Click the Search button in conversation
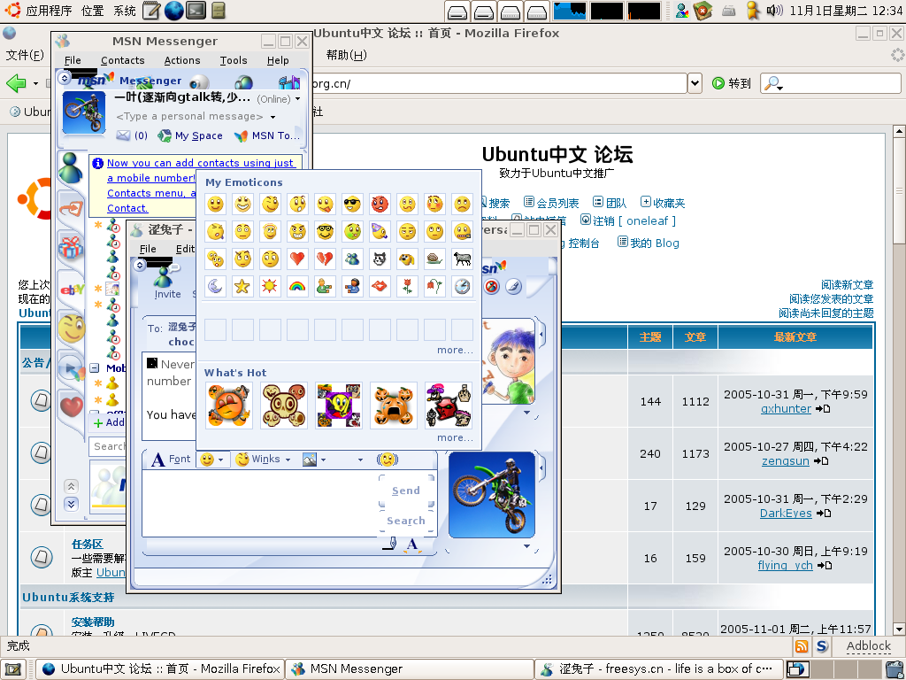 coord(406,521)
